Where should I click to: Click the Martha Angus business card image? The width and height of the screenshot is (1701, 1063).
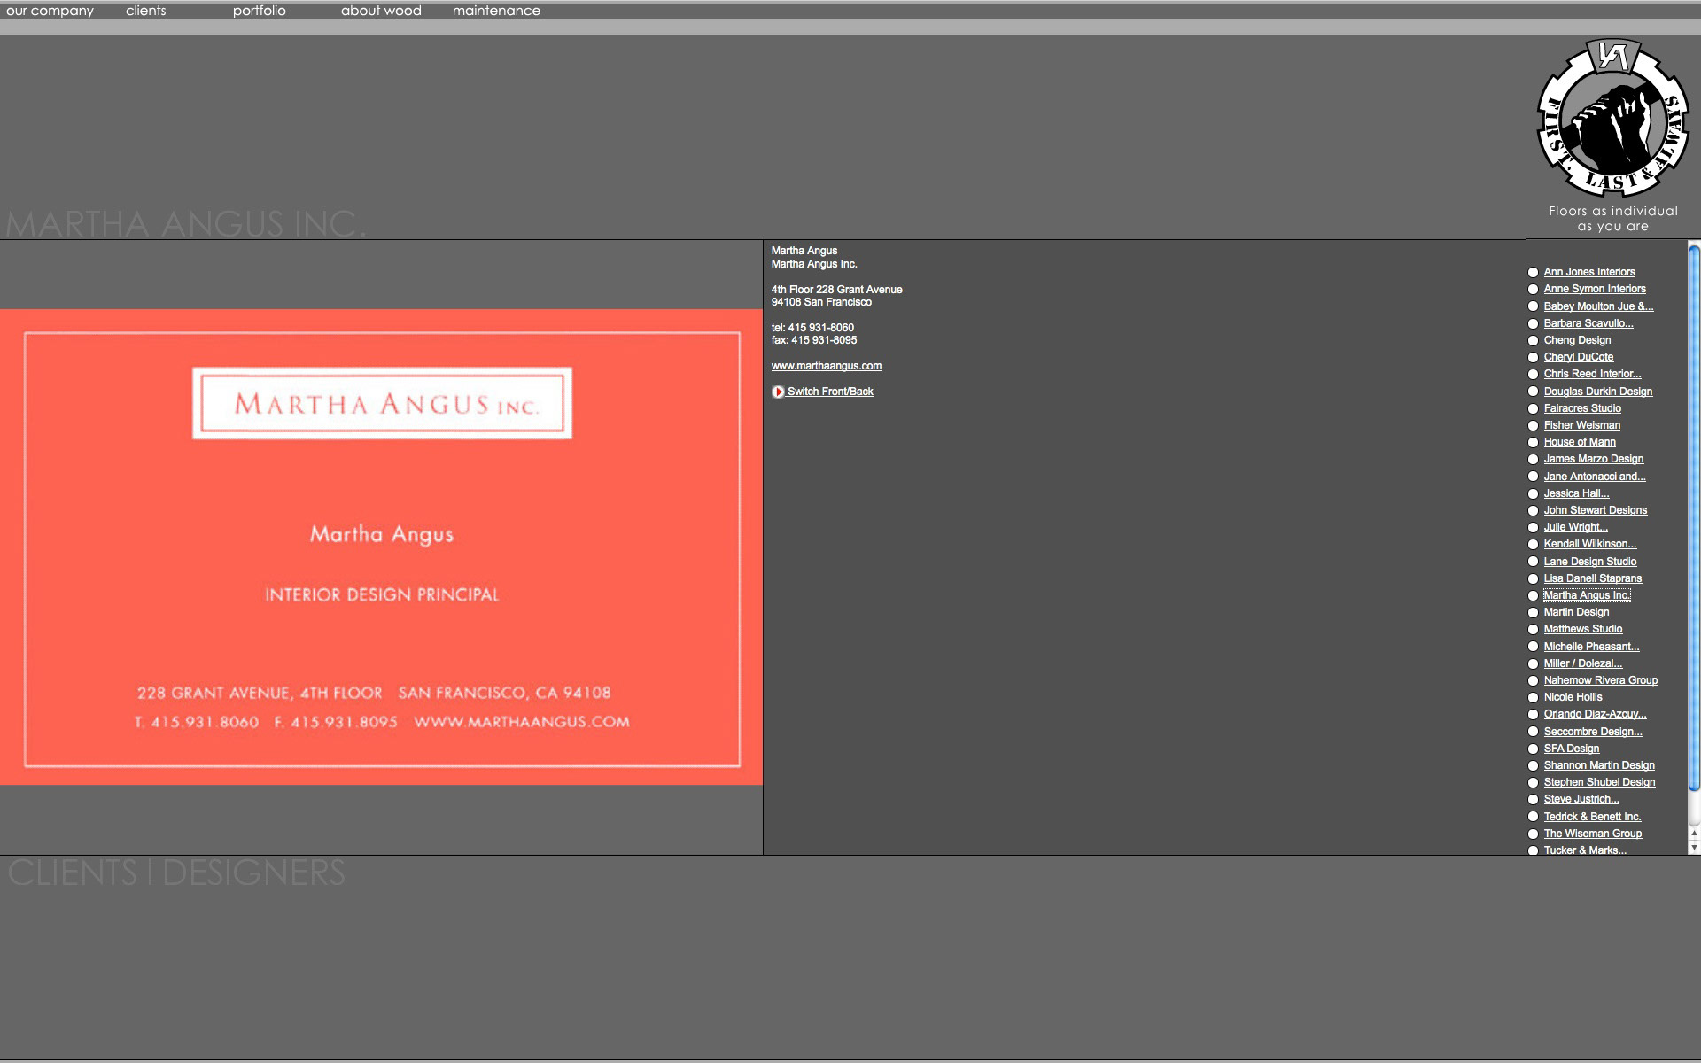pyautogui.click(x=381, y=547)
